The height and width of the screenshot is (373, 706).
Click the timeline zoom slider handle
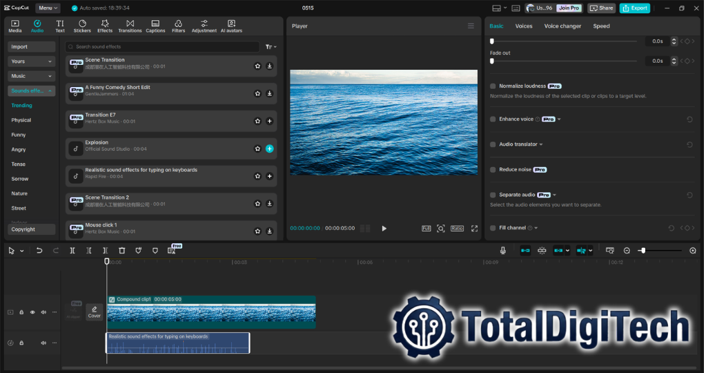pyautogui.click(x=643, y=251)
